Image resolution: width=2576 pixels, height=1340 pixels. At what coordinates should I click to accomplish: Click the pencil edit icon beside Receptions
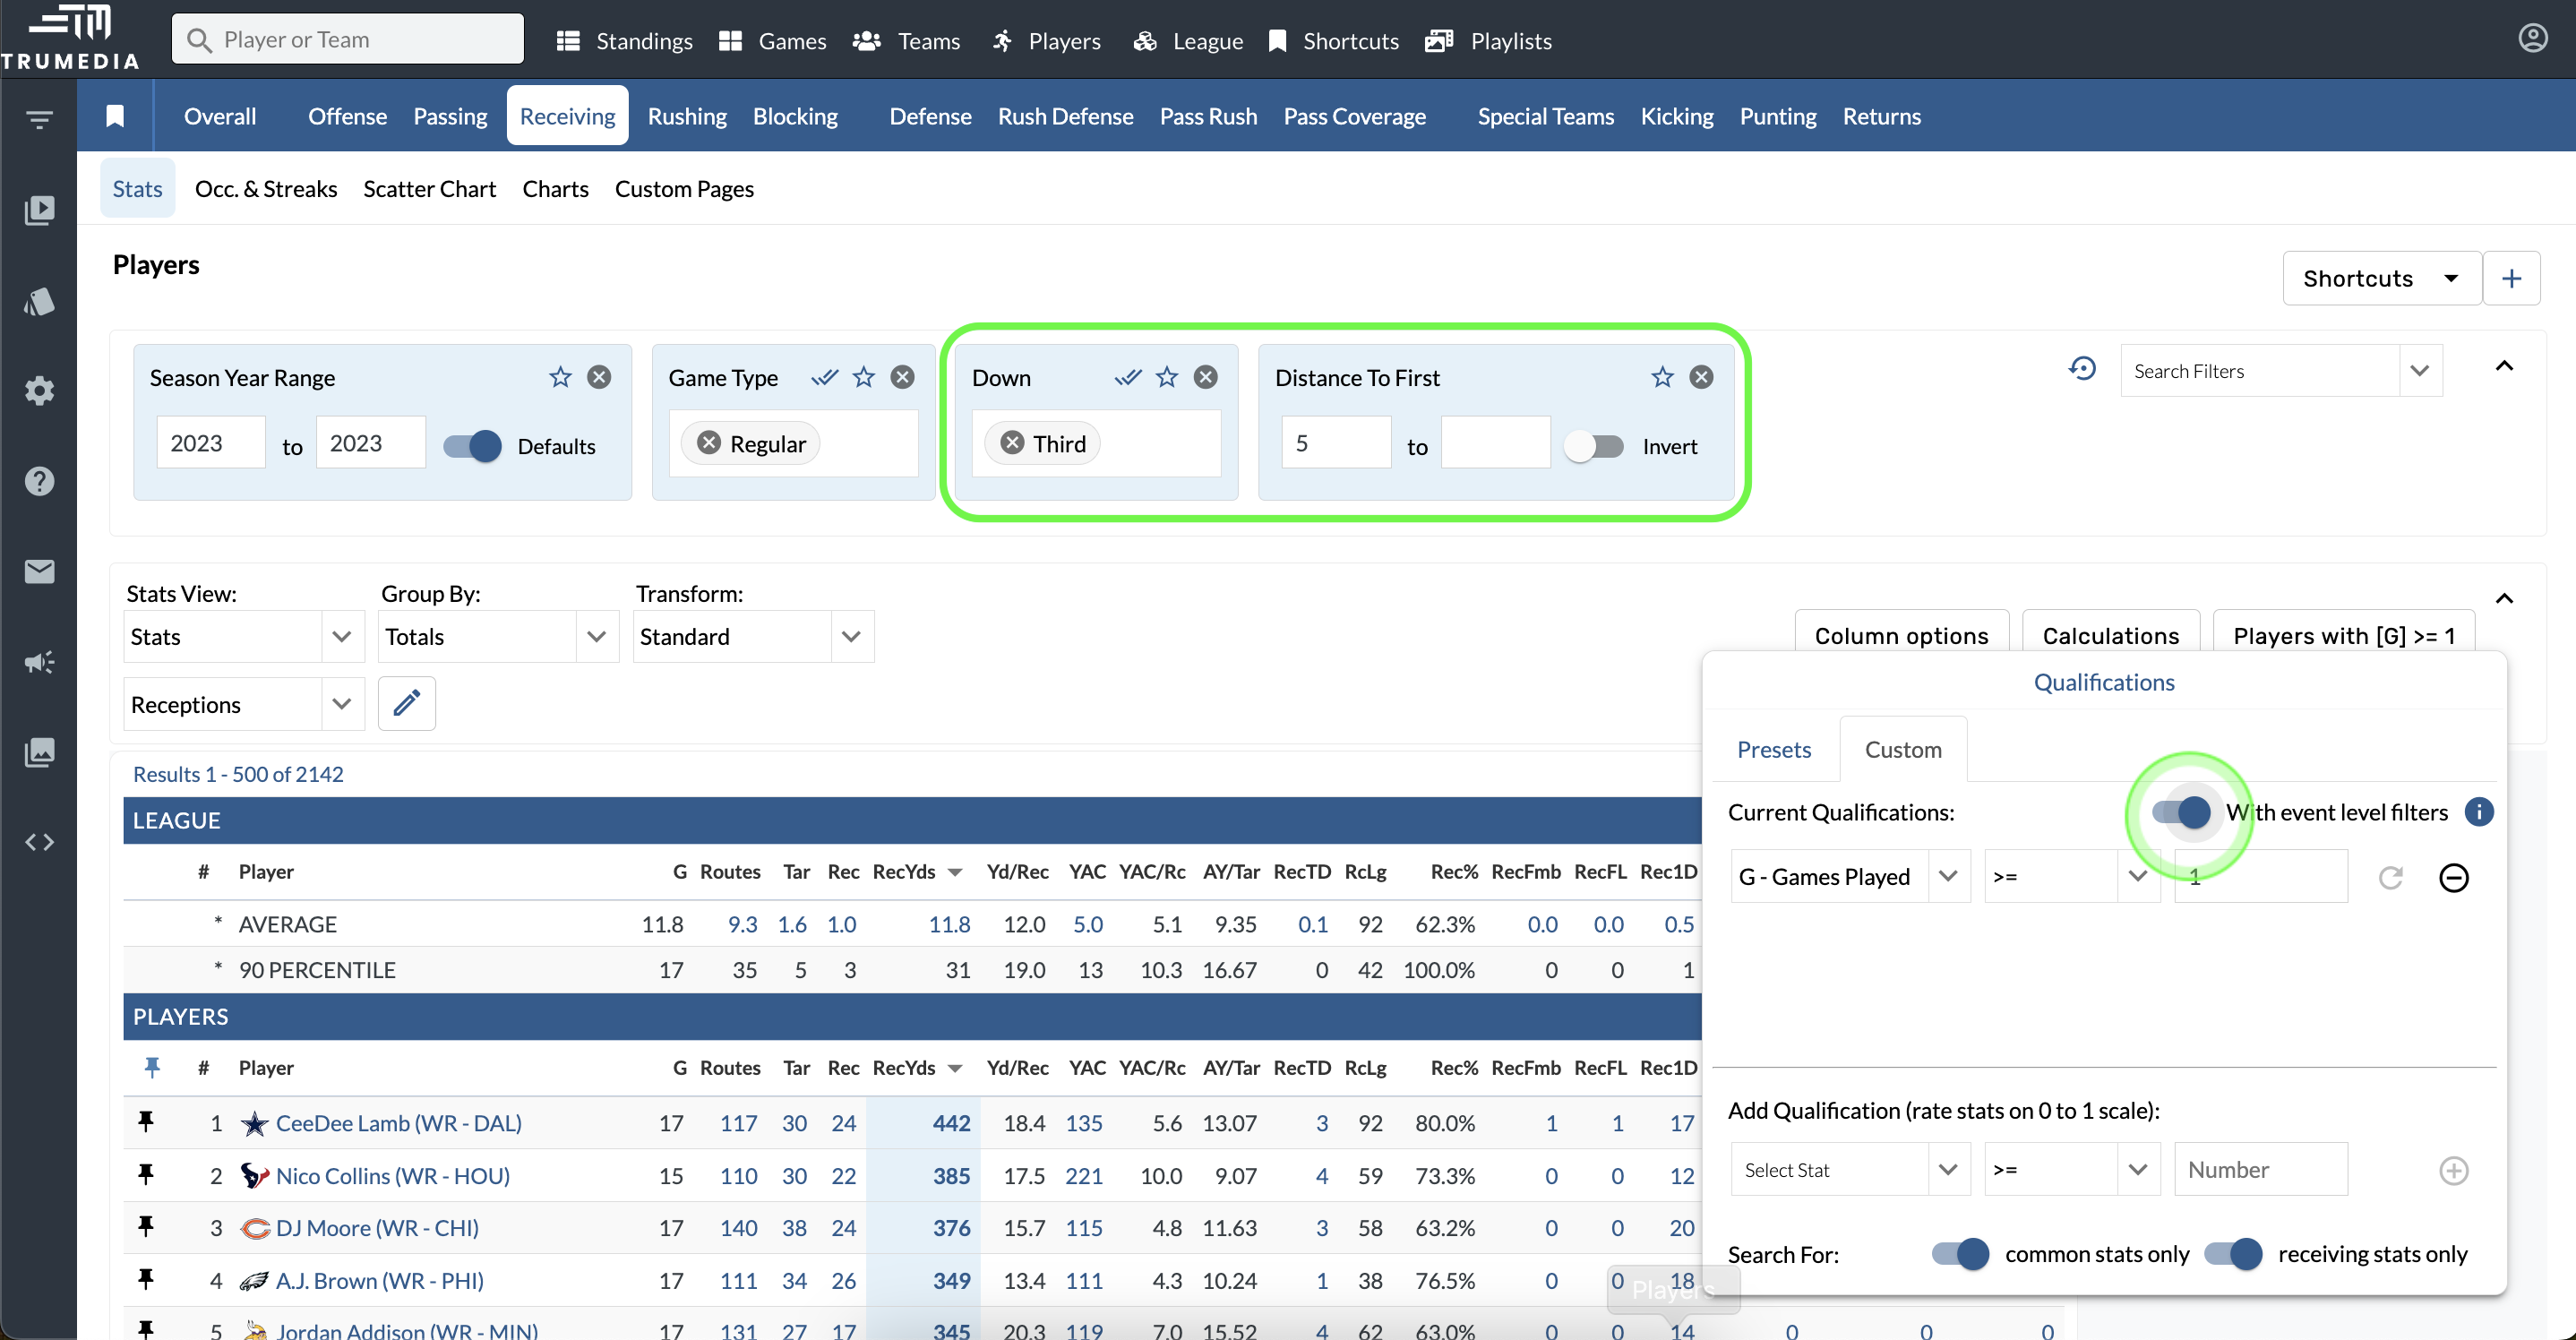[406, 704]
